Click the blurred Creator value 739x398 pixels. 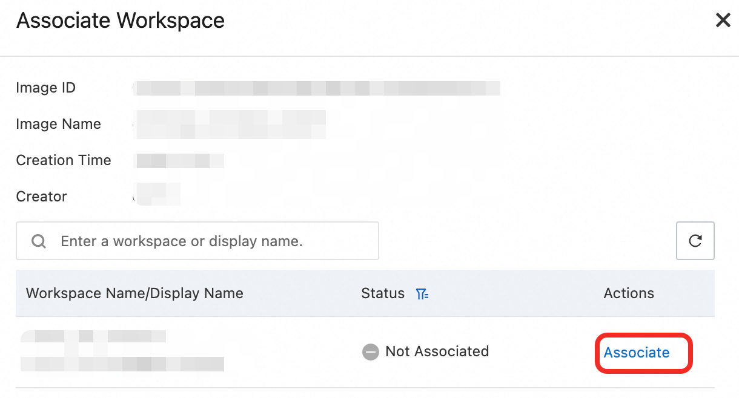[x=157, y=195]
